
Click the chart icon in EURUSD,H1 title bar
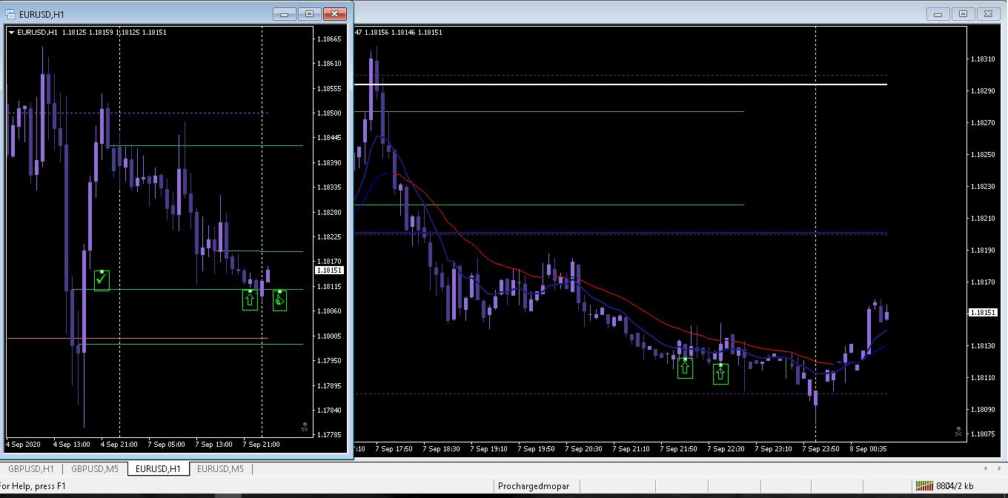pos(10,13)
